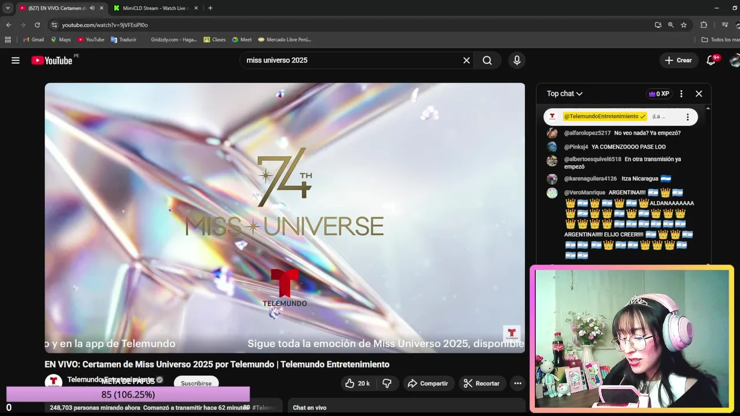Close the EN VIVO YouTube tab
Screen dimensions: 740x416
101,8
